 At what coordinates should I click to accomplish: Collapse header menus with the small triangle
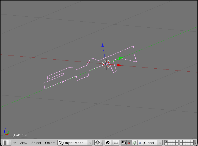coord(15,143)
